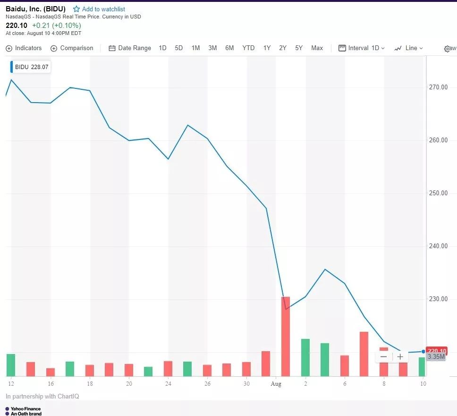Show the 2Y price range
Image resolution: width=457 pixels, height=416 pixels.
click(x=283, y=48)
